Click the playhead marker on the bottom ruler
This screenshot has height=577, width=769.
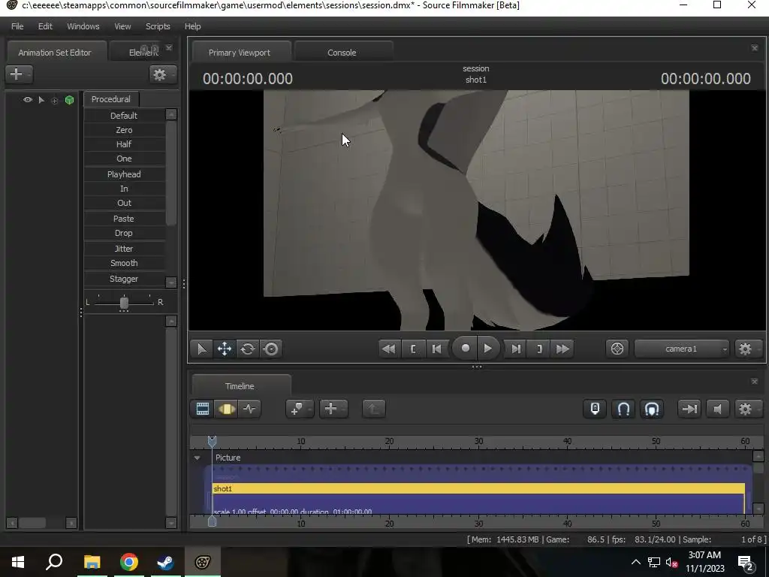coord(212,521)
